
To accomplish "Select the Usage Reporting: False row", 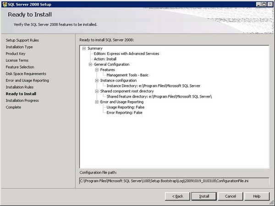I will [126, 107].
